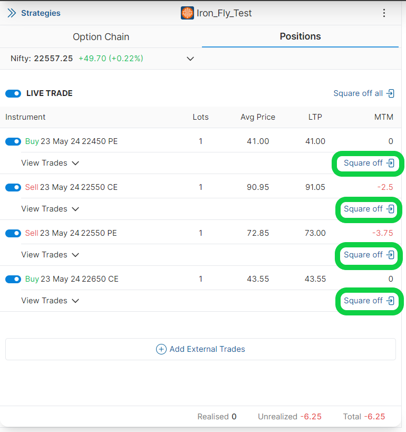Screen dimensions: 406x432
Task: Click the Total -6.25 summary
Action: (364, 417)
